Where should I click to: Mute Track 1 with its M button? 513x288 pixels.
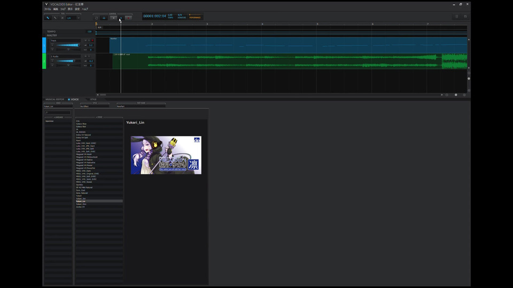pos(84,41)
